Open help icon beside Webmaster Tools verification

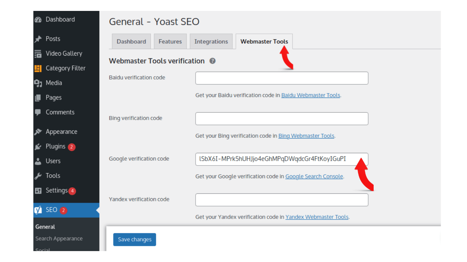[212, 61]
